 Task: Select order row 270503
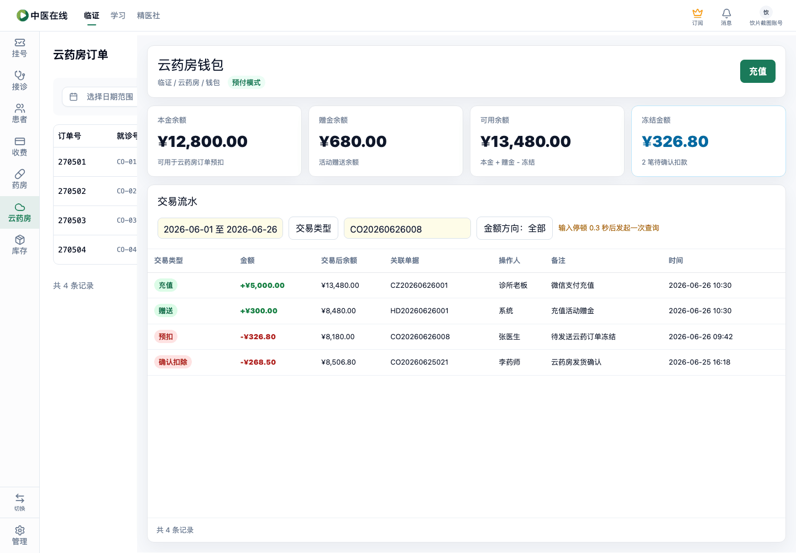96,220
